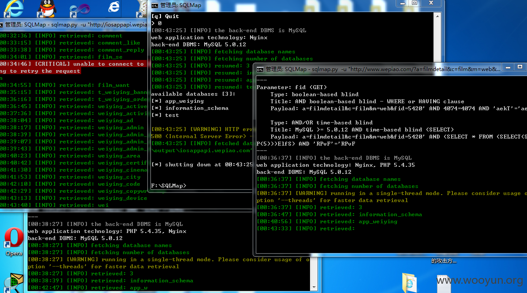Open the notepad text file icon on desktop
This screenshot has width=527, height=293.
[444, 284]
